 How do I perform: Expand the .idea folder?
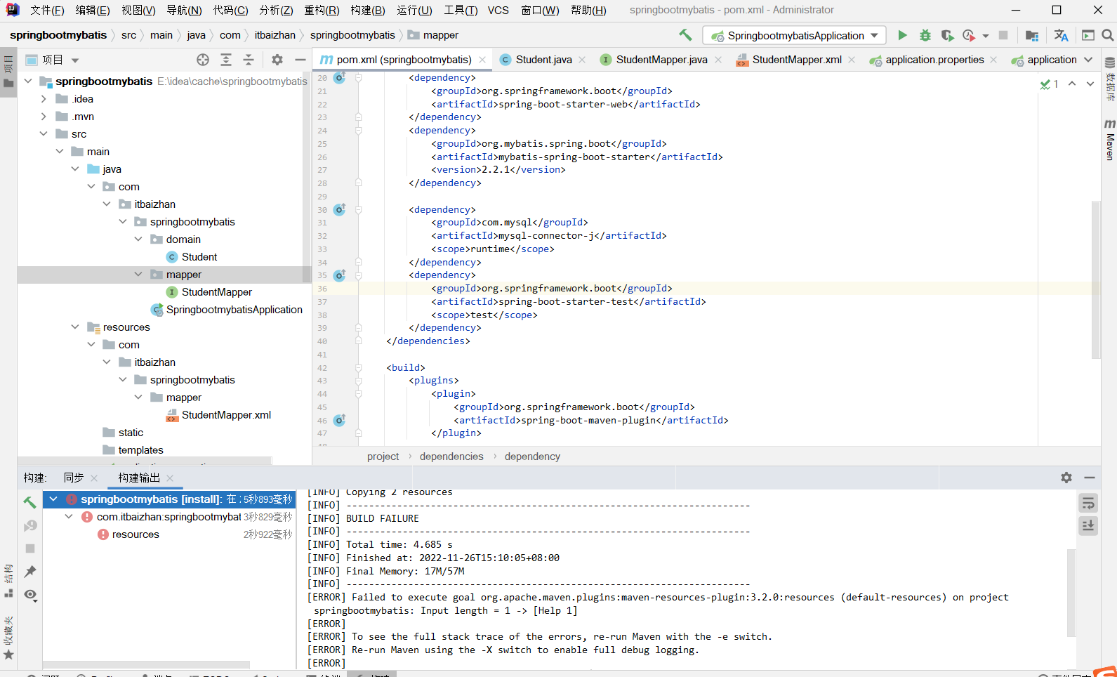coord(44,99)
